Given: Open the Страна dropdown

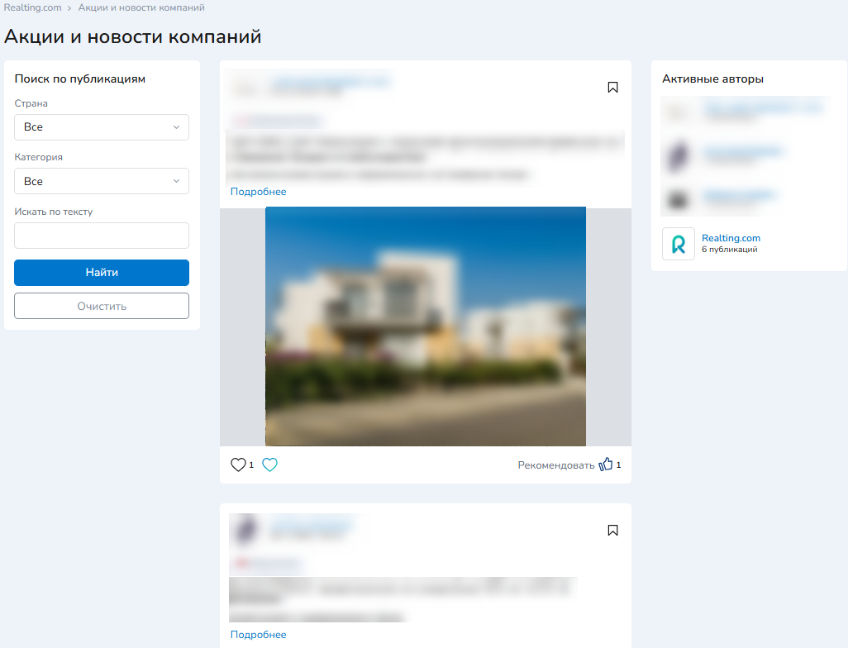Looking at the screenshot, I should click(x=102, y=127).
